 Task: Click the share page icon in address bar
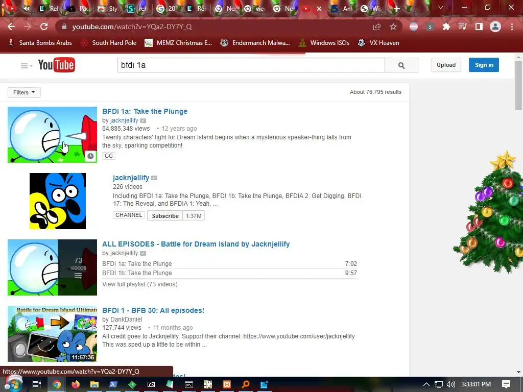(x=377, y=27)
